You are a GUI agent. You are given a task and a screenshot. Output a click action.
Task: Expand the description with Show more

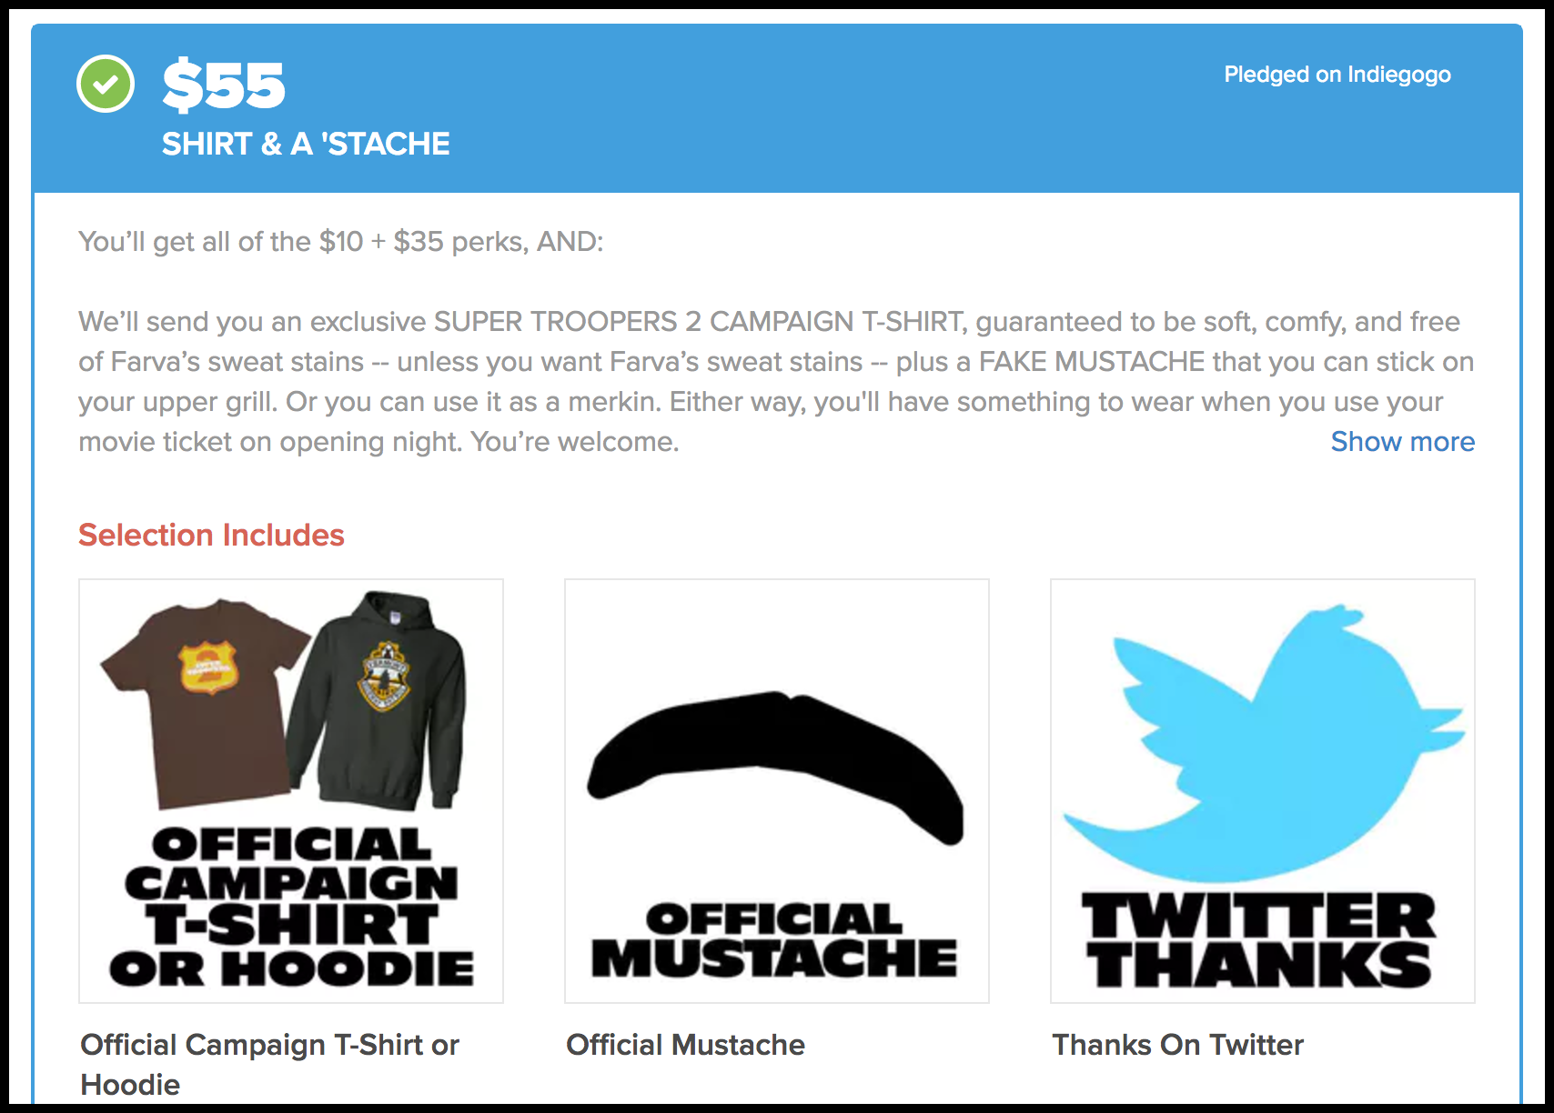(x=1402, y=441)
